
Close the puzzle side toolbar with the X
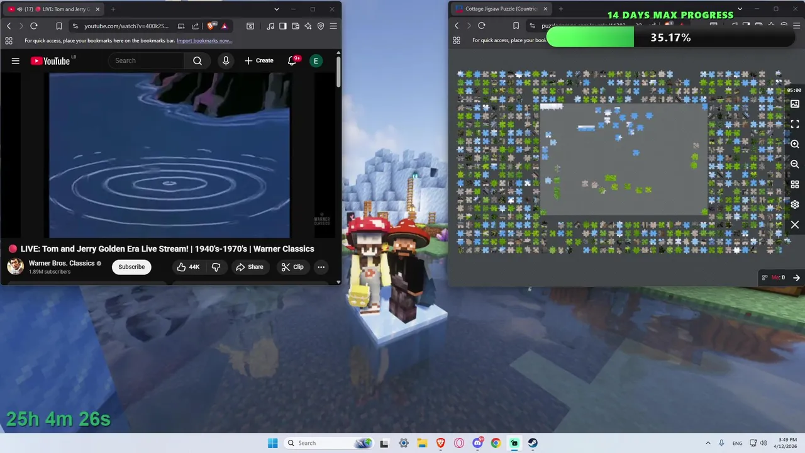click(x=795, y=225)
